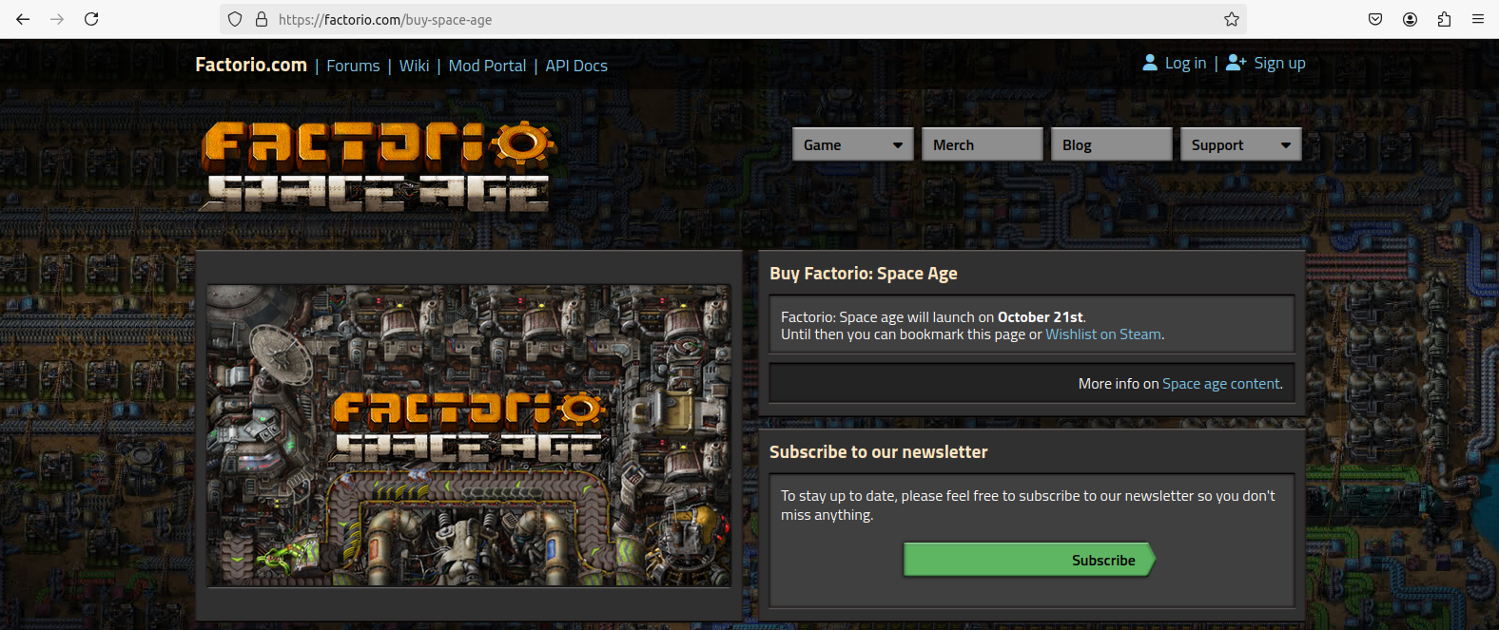Image resolution: width=1499 pixels, height=630 pixels.
Task: Open the Firefox account icon
Action: 1411,19
